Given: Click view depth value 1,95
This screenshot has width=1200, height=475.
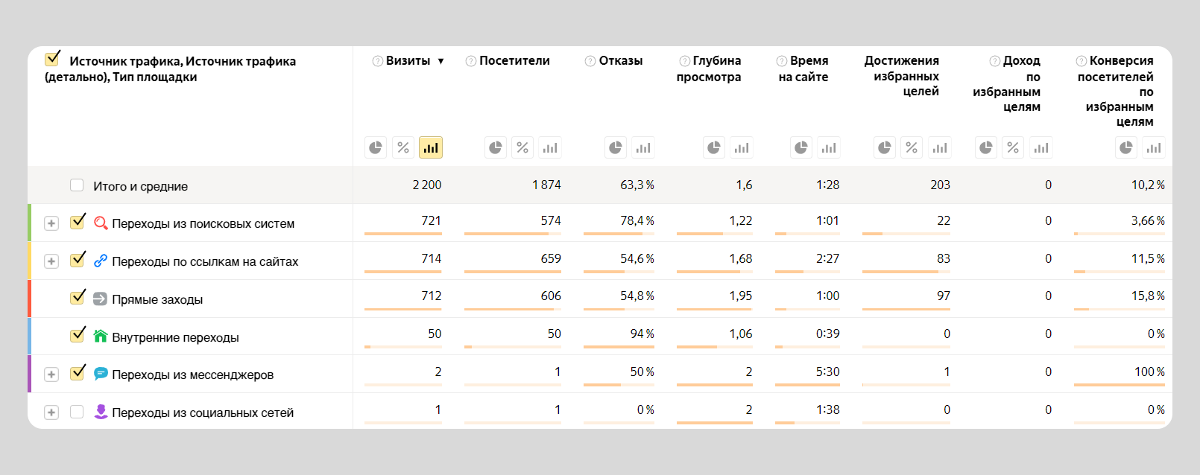Looking at the screenshot, I should click(741, 296).
